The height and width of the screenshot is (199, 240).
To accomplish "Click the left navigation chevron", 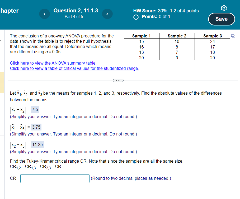I will tap(44, 14).
